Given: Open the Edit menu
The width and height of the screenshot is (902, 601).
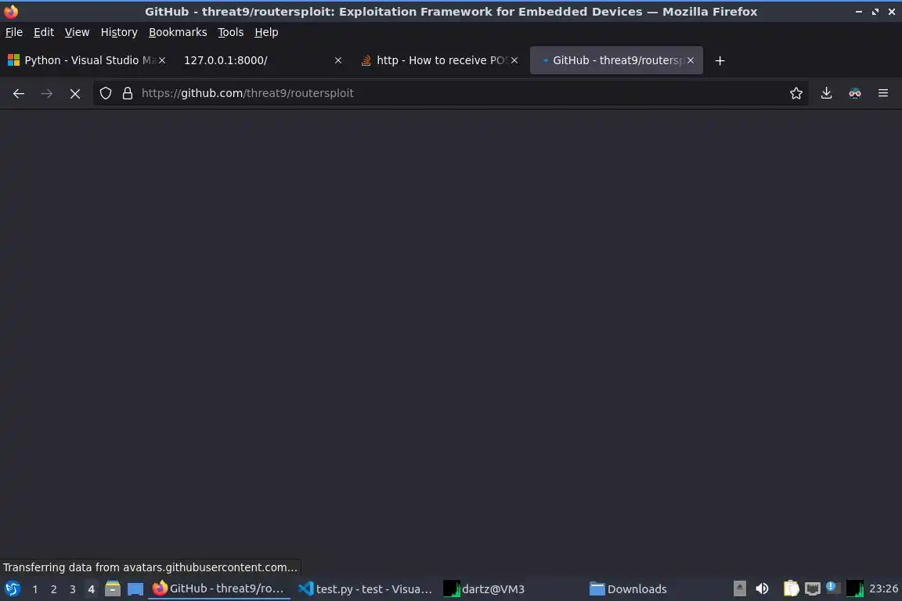Looking at the screenshot, I should pos(44,32).
